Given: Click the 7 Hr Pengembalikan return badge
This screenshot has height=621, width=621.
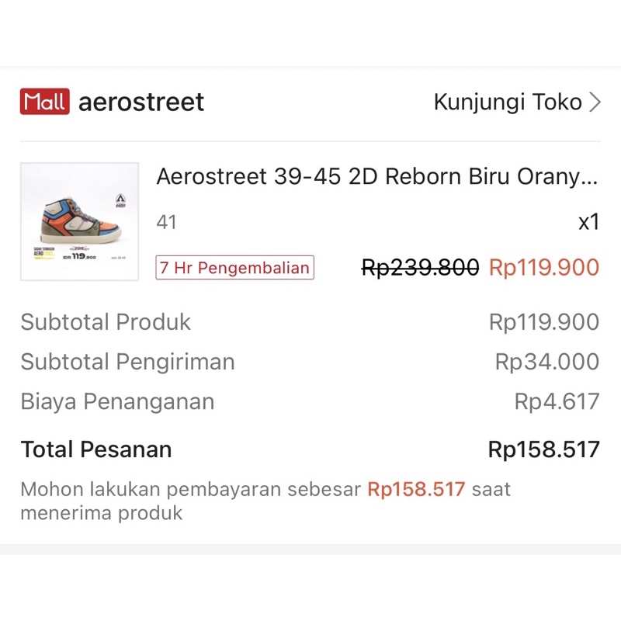Looking at the screenshot, I should point(234,268).
